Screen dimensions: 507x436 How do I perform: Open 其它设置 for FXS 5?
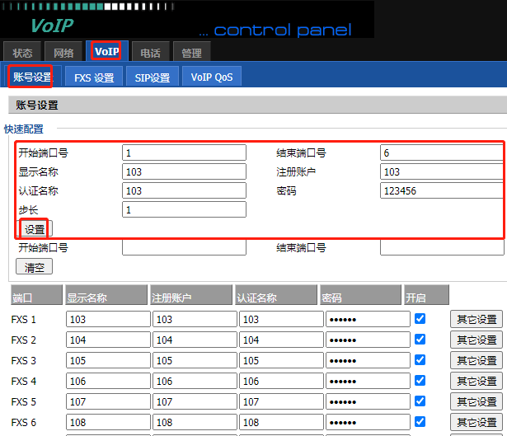pos(476,402)
